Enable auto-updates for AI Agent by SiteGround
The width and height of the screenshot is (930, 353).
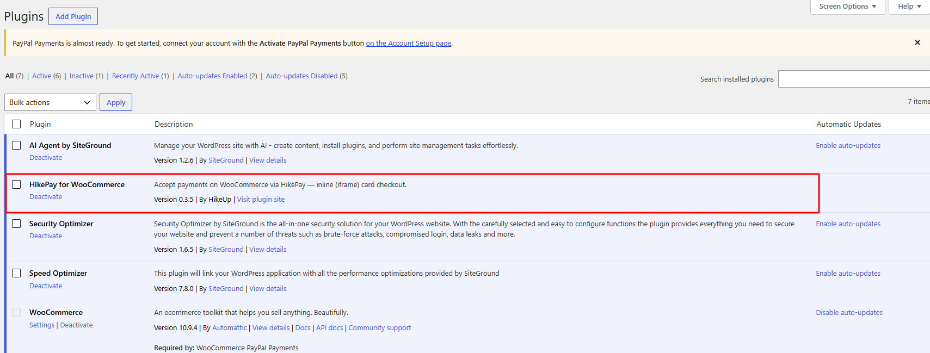(848, 146)
